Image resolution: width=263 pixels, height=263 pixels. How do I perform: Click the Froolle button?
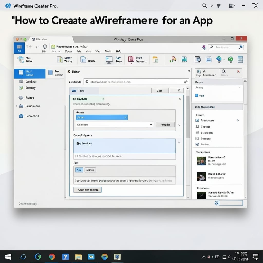[x=165, y=125]
